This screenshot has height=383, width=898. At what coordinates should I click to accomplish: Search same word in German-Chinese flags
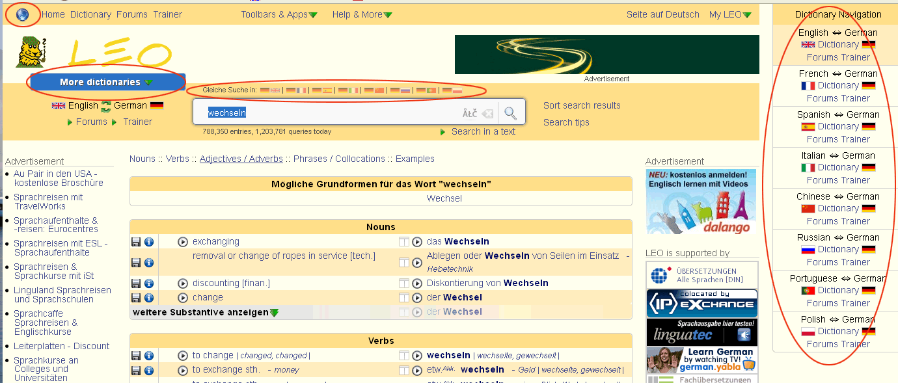click(x=374, y=90)
